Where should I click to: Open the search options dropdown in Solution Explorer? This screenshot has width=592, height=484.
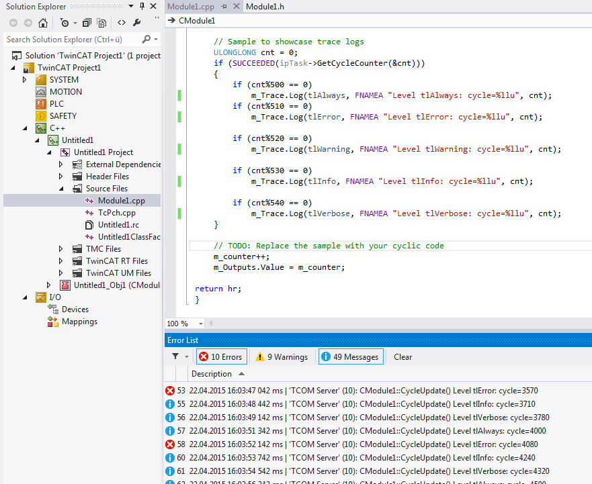[155, 39]
